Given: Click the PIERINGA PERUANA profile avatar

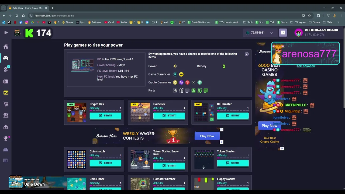Looking at the screenshot, I should click(x=299, y=33).
